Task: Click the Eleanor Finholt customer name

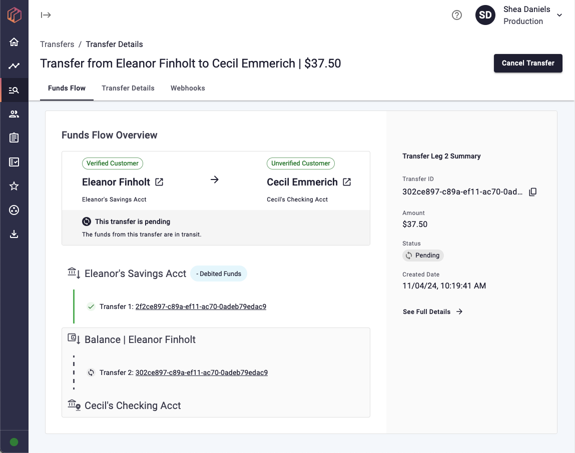Action: (x=116, y=182)
